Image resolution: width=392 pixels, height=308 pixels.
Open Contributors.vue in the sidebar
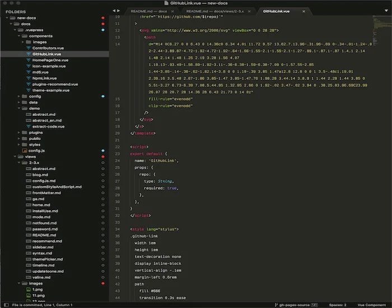click(48, 48)
